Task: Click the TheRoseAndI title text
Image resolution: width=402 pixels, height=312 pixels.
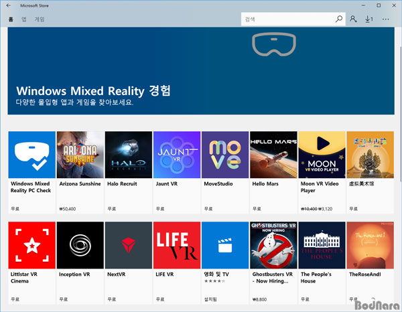Action: pyautogui.click(x=365, y=275)
